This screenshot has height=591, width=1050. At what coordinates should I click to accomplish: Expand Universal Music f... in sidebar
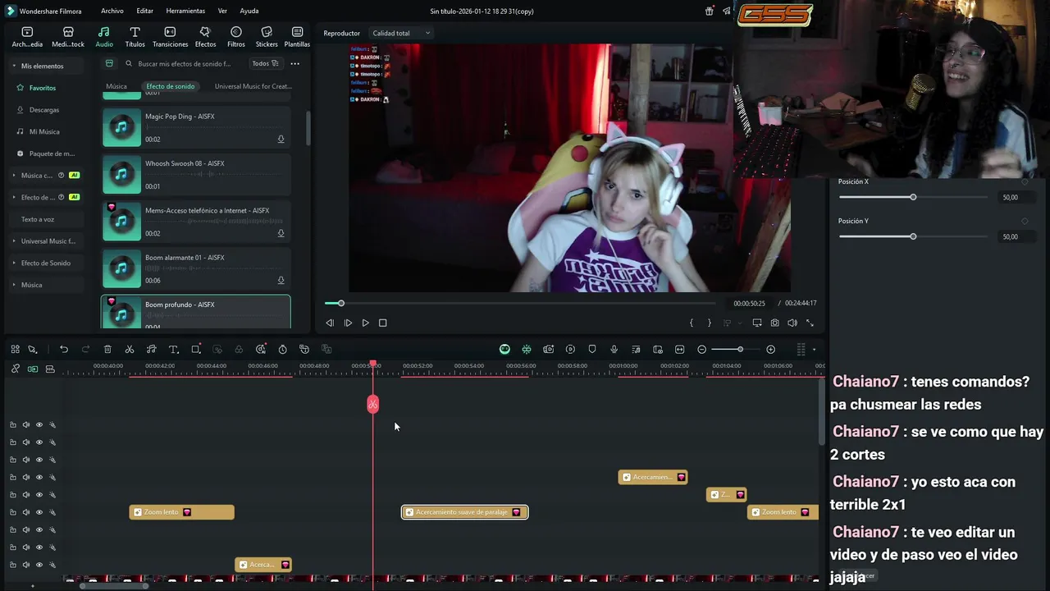tap(14, 241)
